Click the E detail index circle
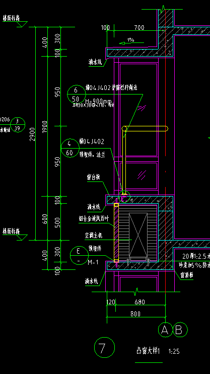210x374 pixels. 79,255
